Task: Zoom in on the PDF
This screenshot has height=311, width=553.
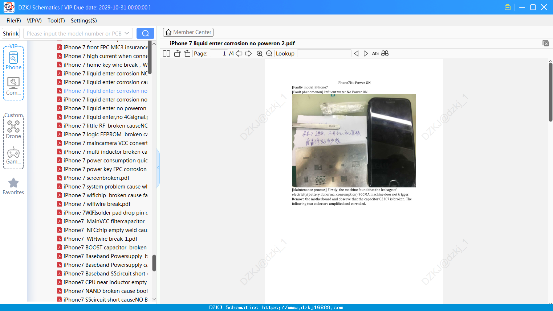Action: 260,54
